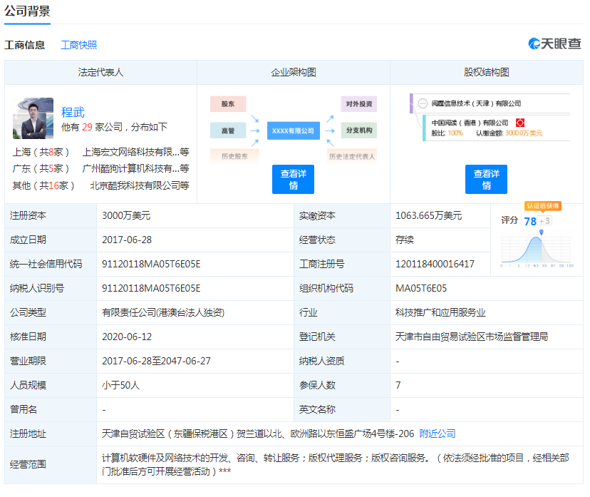Viewport: 590px width, 497px height.
Task: Select industry 科技推广和应用服务业
Action: point(440,312)
